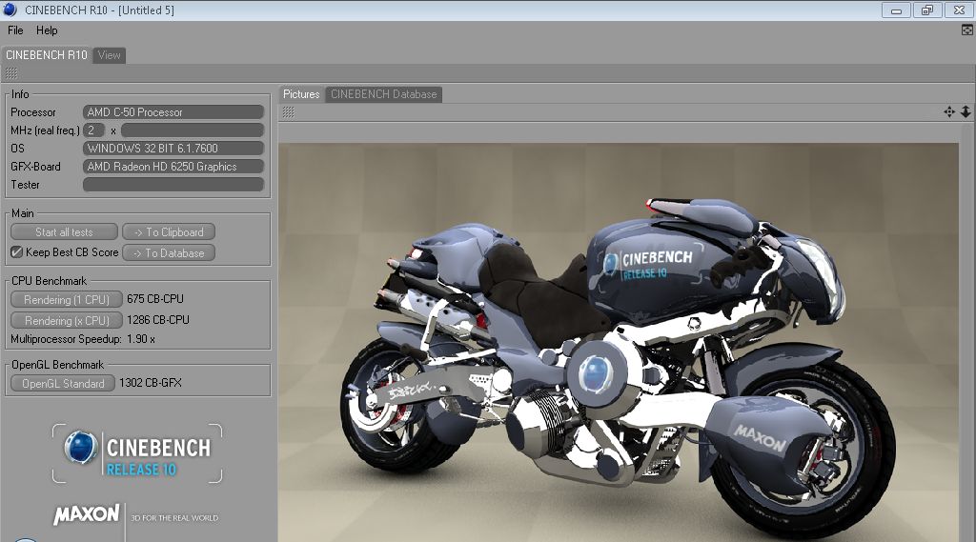
Task: Restore down the CINEBENCH window
Action: tap(927, 10)
